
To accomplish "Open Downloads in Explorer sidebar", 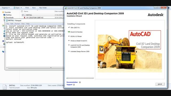I will pyautogui.click(x=10, y=18).
